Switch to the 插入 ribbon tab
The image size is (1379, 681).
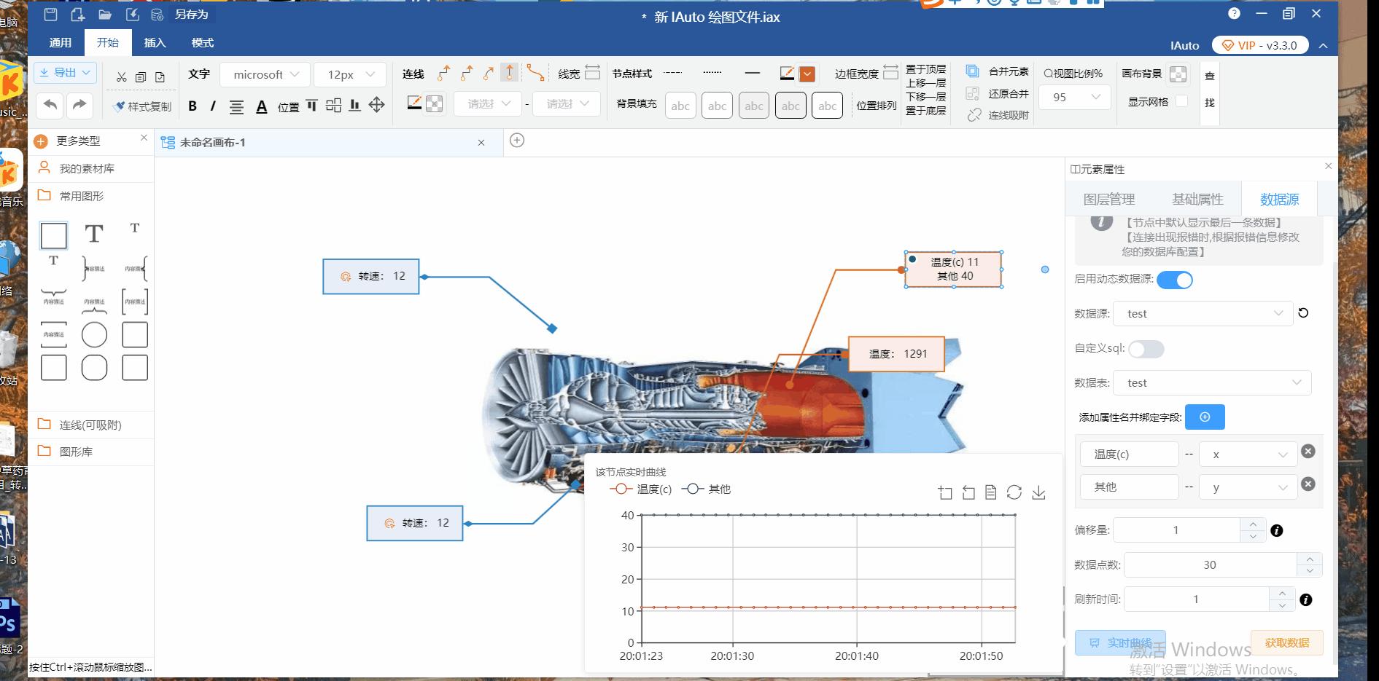[x=155, y=43]
